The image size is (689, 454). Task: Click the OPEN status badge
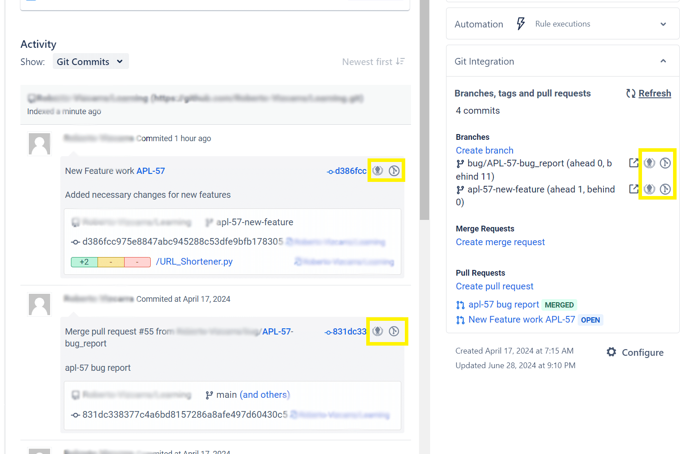(x=591, y=320)
